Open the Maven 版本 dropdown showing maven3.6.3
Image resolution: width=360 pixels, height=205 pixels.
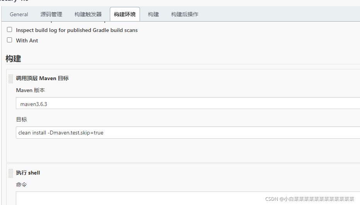[x=188, y=103]
